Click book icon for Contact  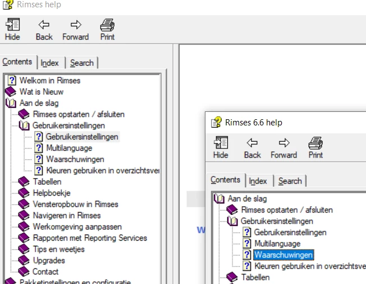tap(24, 272)
